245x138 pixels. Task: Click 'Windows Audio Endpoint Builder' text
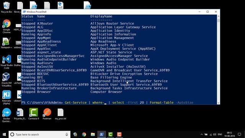[x=120, y=59]
